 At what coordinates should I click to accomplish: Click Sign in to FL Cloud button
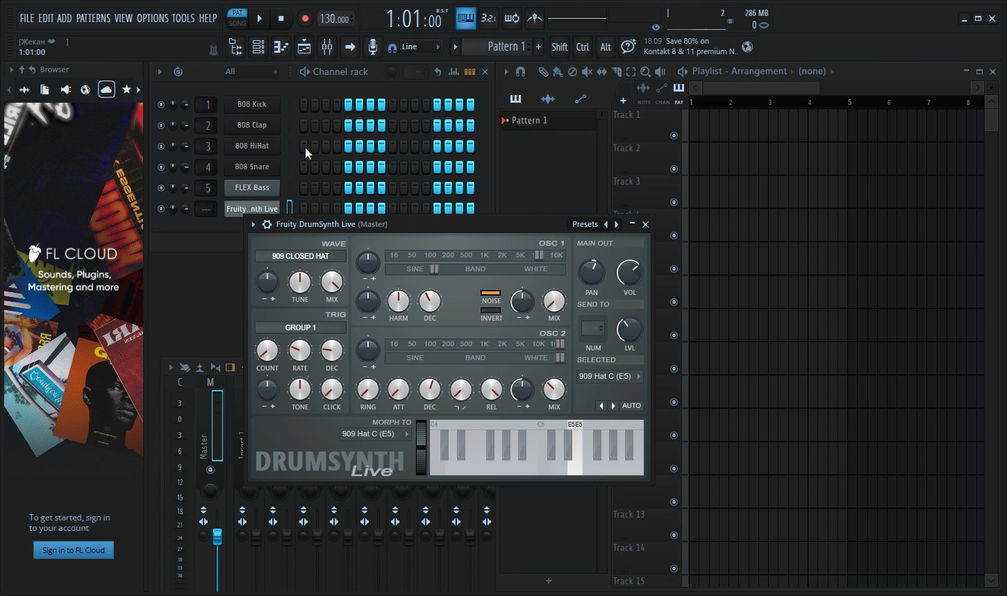pos(73,550)
